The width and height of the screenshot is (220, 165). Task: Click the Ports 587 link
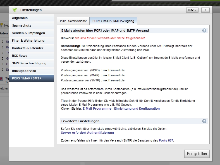[166, 140]
